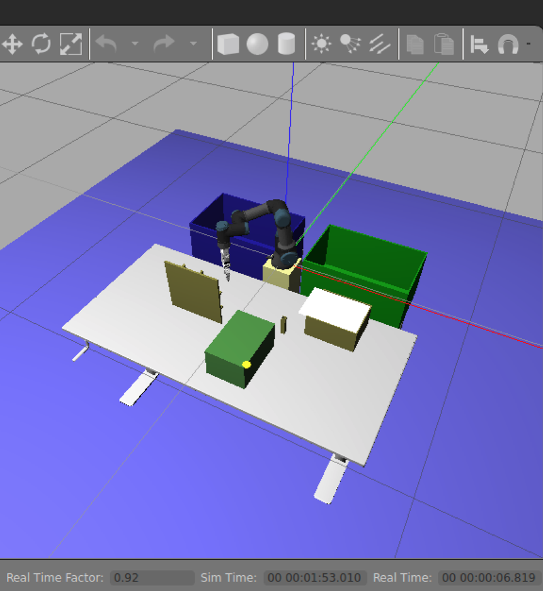Click the Sim Time value field
Screen dimensions: 543x591
pyautogui.click(x=314, y=578)
